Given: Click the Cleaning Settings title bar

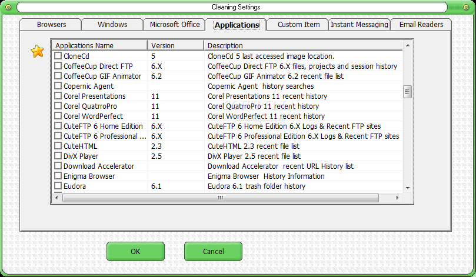Looking at the screenshot, I should (232, 7).
